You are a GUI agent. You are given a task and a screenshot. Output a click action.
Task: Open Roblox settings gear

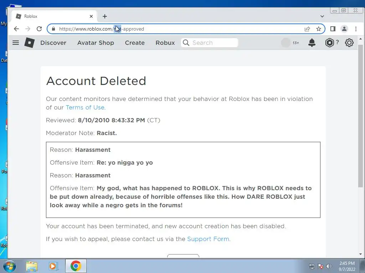349,43
